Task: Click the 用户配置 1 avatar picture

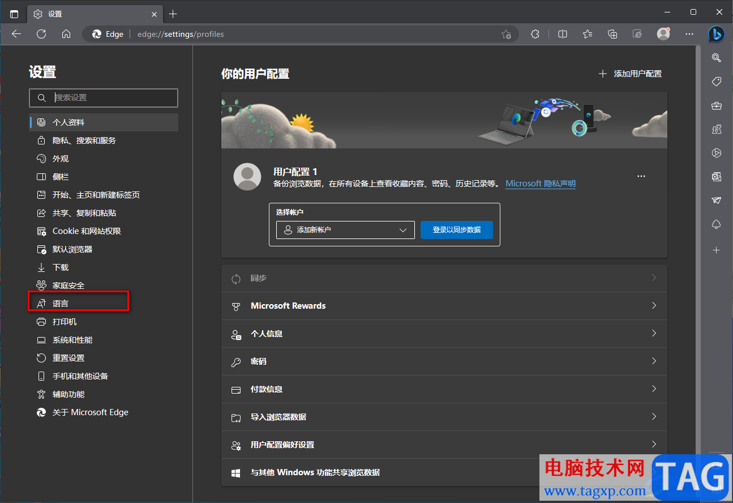Action: click(247, 177)
